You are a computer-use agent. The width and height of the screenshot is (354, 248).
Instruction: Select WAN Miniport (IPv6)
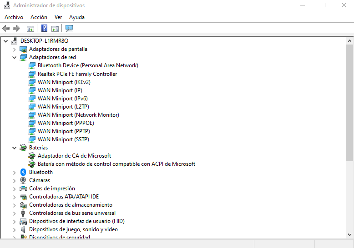tap(63, 99)
